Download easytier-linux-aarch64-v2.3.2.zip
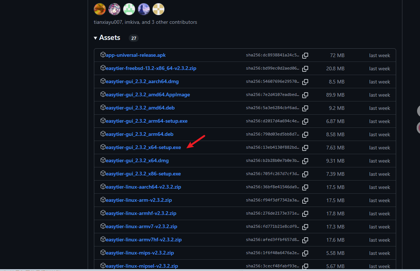This screenshot has width=420, height=271. [x=143, y=187]
